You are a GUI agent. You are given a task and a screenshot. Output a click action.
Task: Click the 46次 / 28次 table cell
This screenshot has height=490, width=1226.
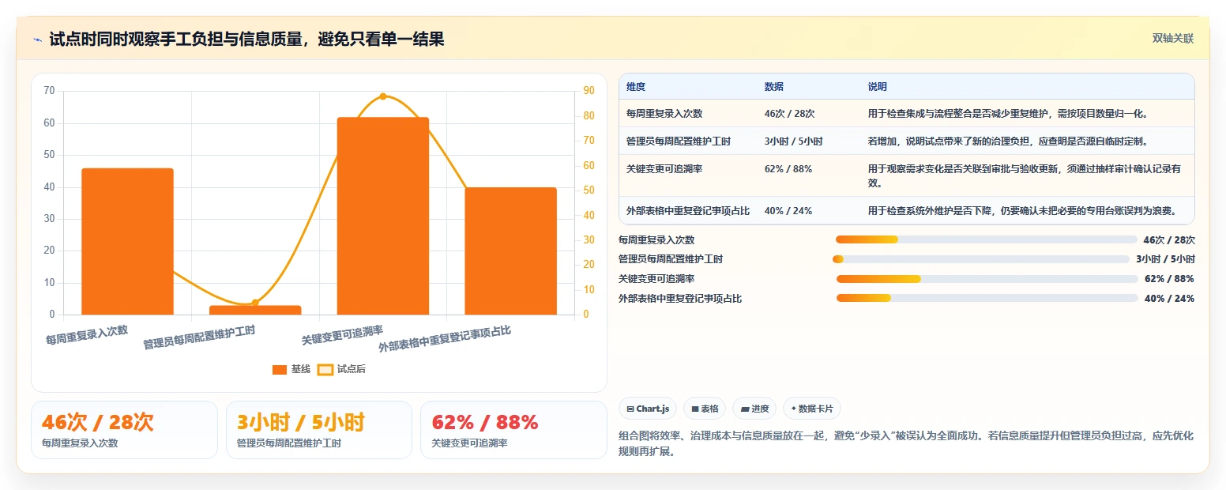pos(790,114)
